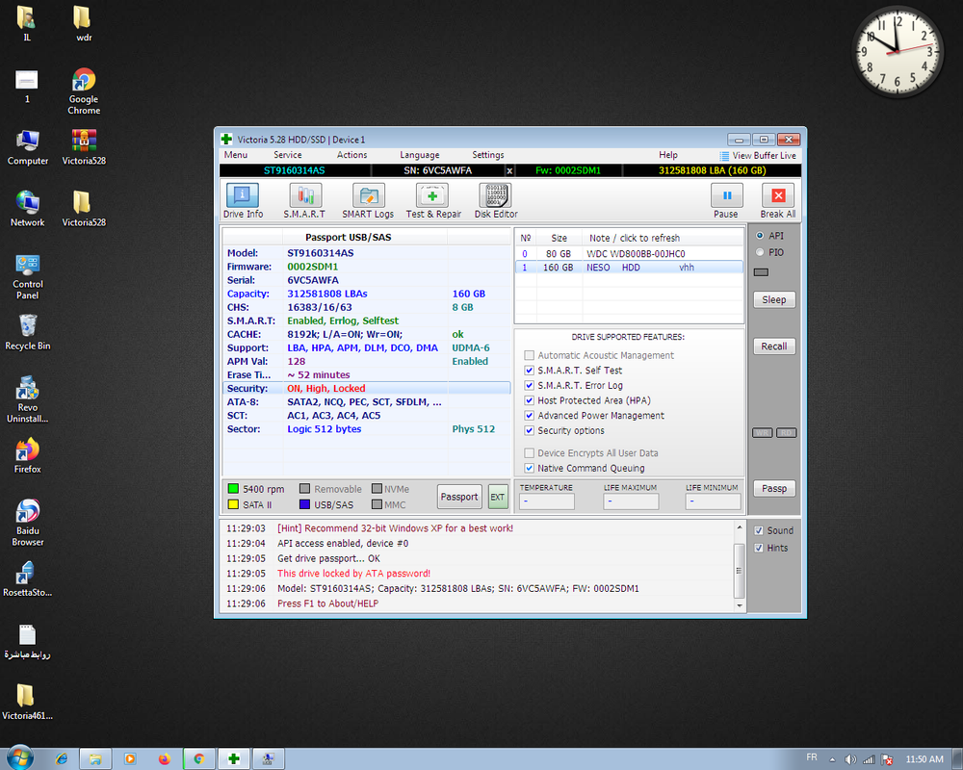Screen dimensions: 963x770
Task: Toggle Native Command Queuing checkbox
Action: 529,468
